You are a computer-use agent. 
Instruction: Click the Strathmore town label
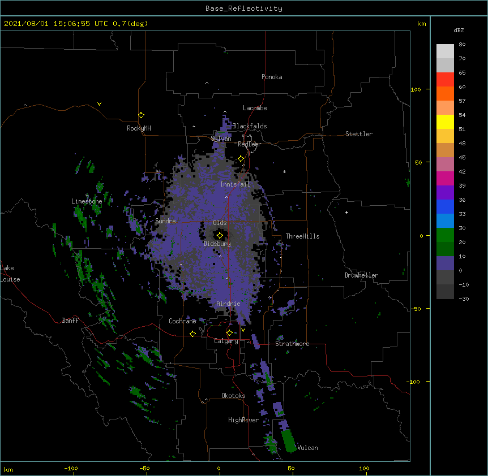292,344
